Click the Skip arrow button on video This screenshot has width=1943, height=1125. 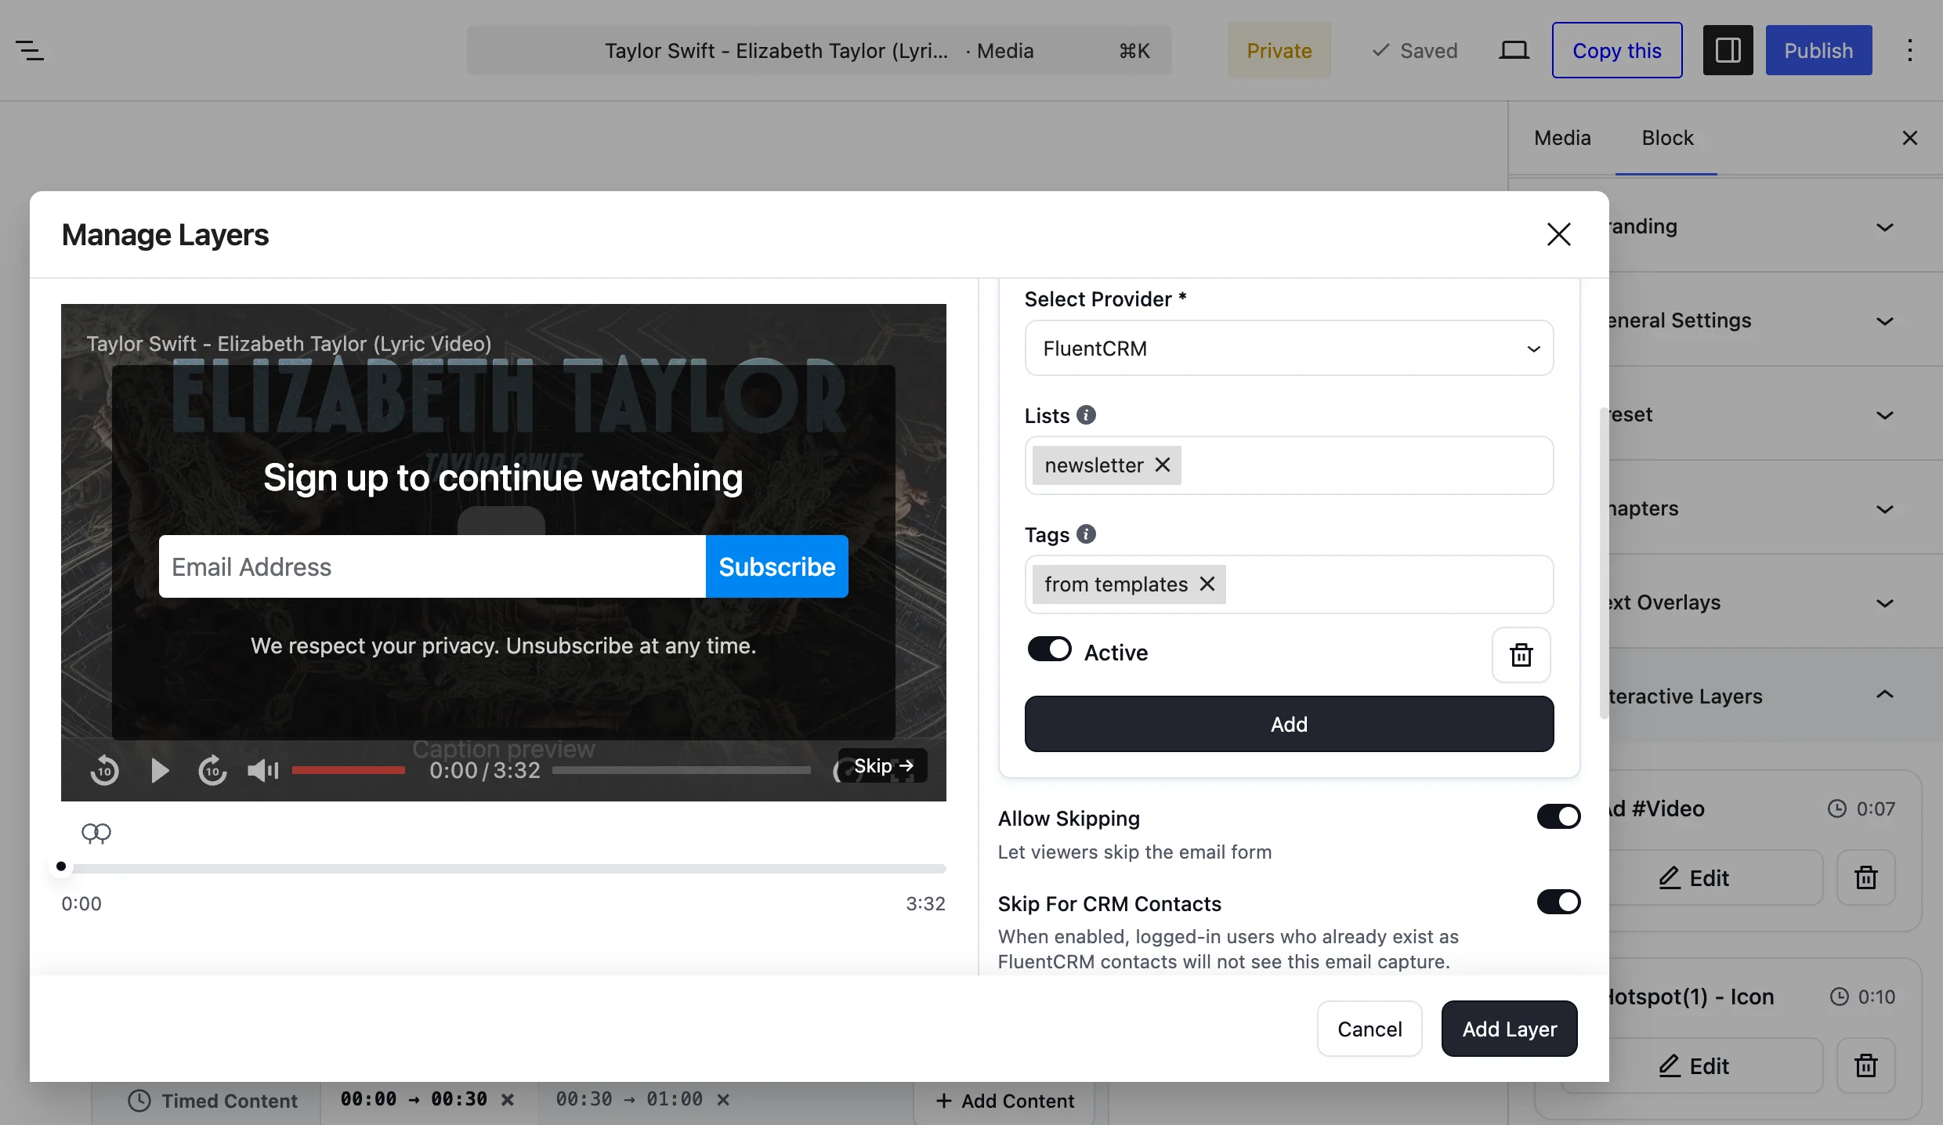(883, 765)
